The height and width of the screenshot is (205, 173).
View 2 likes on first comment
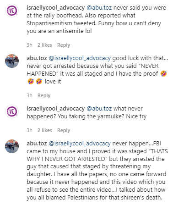[45, 45]
